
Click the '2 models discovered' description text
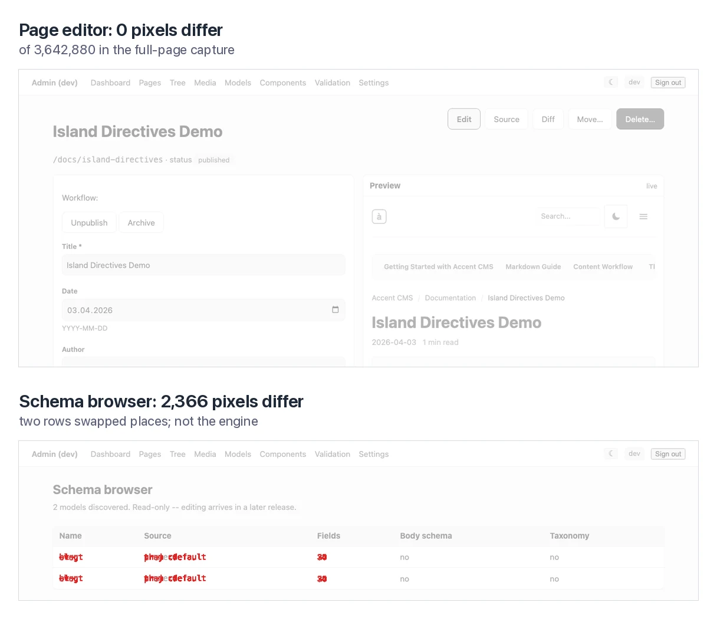175,507
